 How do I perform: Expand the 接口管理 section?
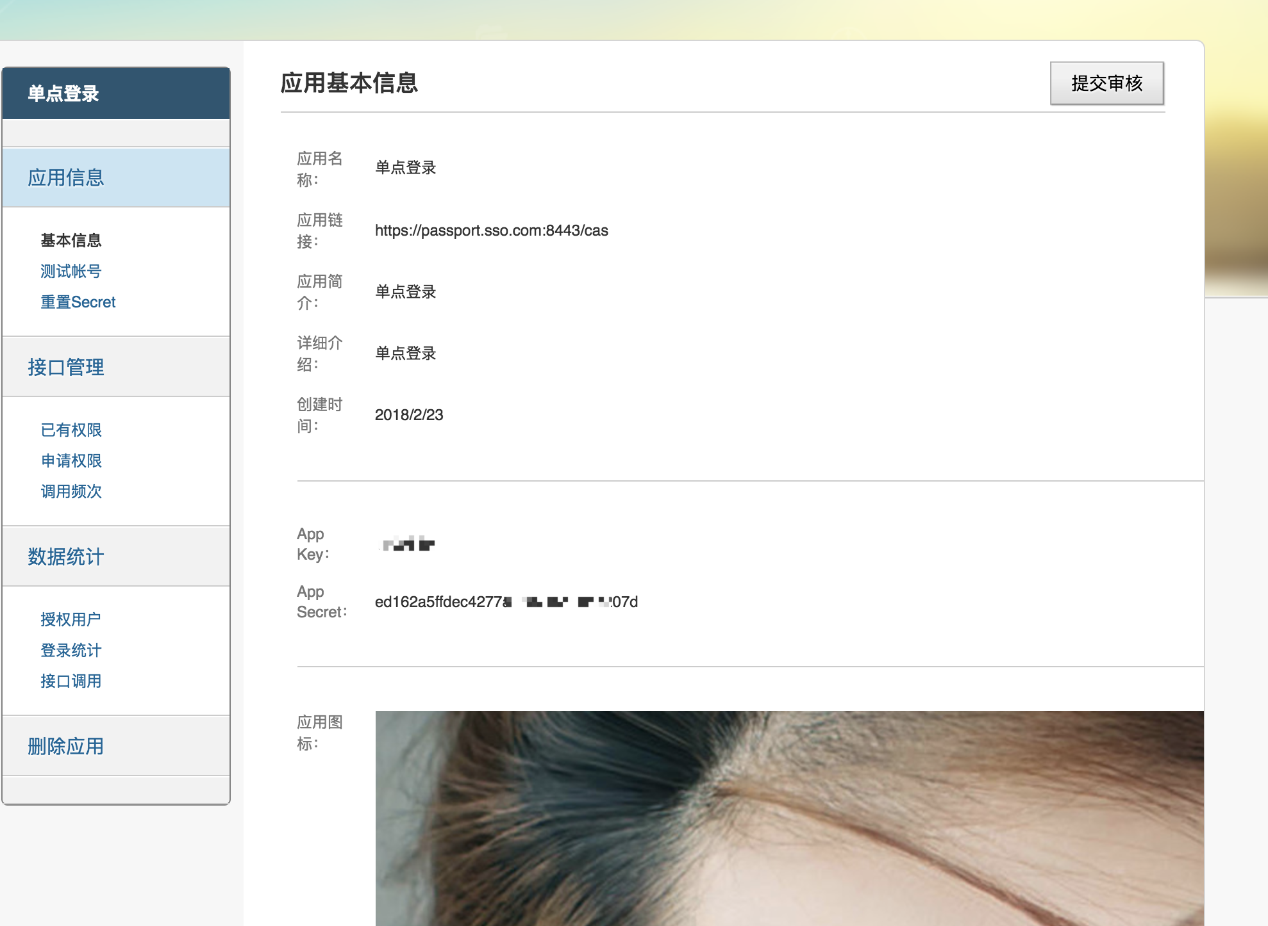click(x=66, y=367)
